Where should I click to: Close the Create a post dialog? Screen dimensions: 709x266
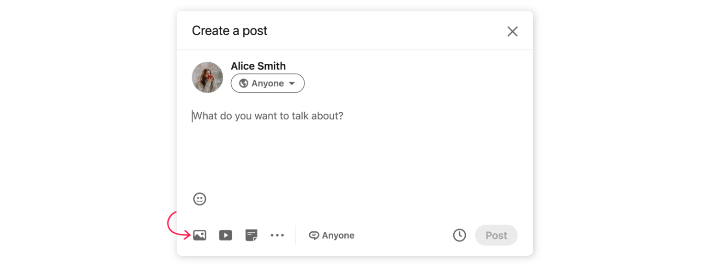pyautogui.click(x=512, y=31)
